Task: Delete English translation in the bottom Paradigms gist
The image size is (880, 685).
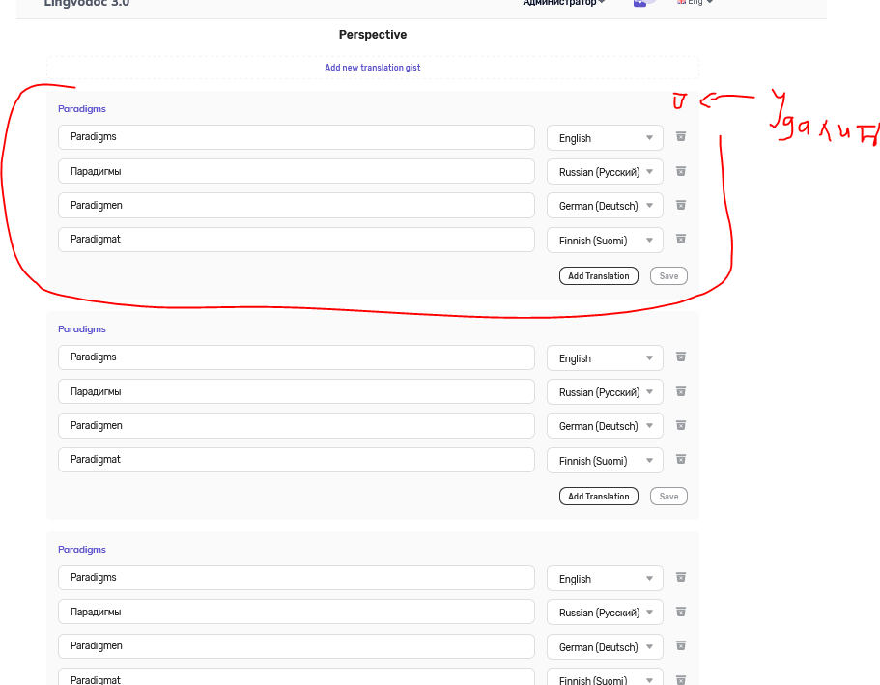Action: click(681, 577)
